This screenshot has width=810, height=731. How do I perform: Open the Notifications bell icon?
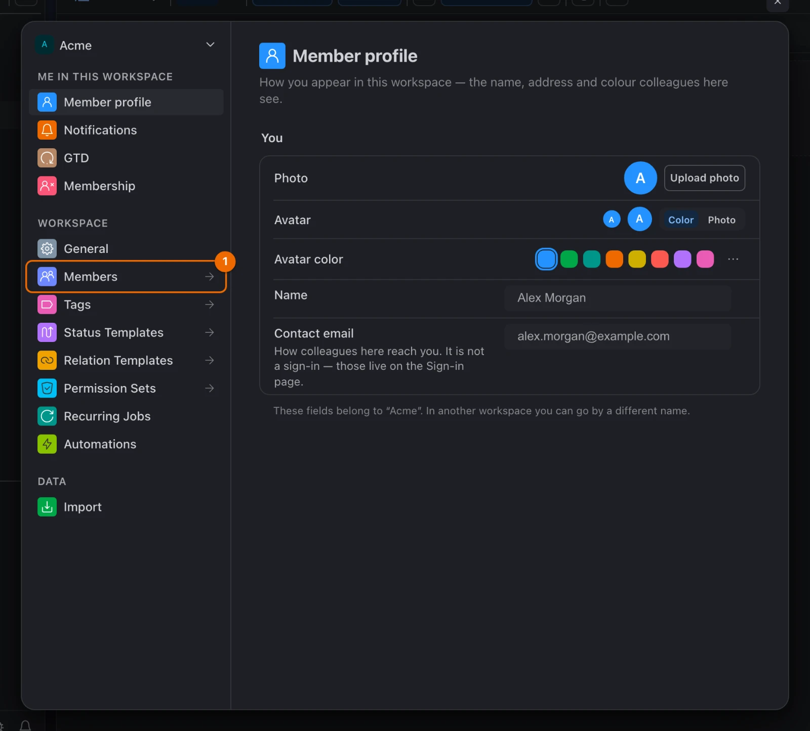47,130
